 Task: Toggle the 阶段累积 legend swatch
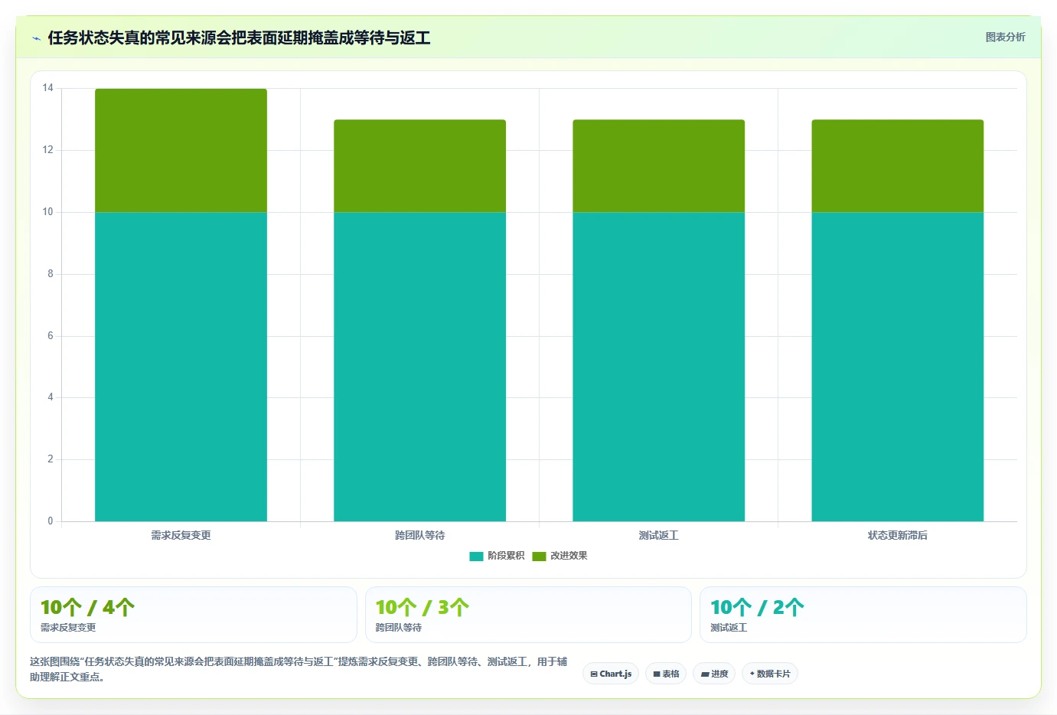point(476,557)
